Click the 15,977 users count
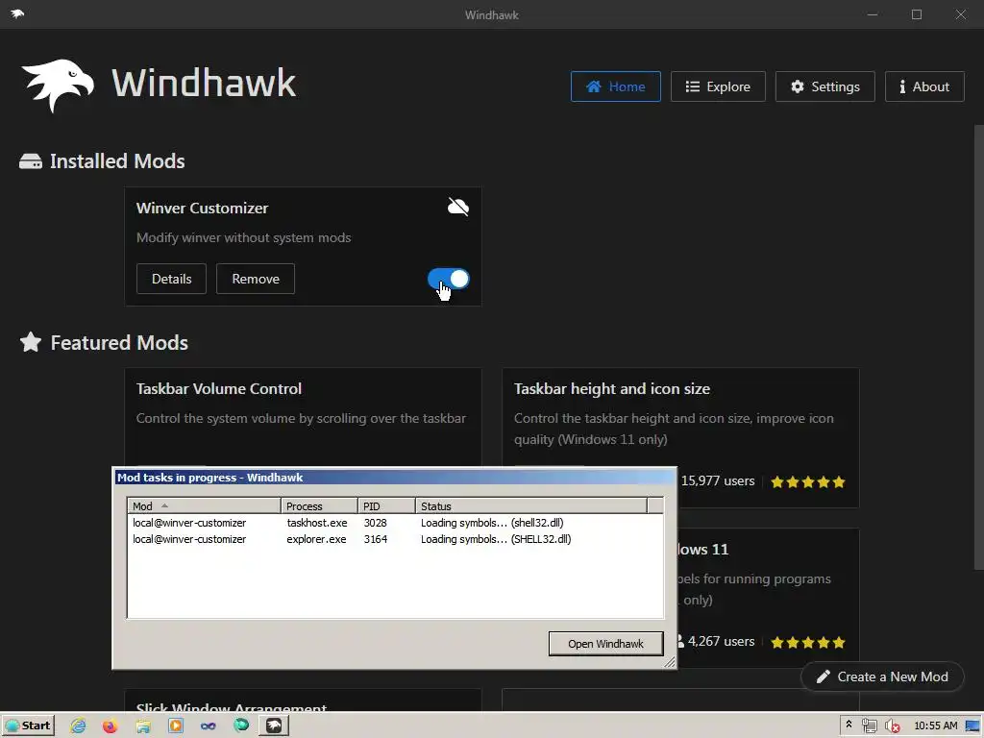Viewport: 984px width, 738px height. pyautogui.click(x=718, y=481)
